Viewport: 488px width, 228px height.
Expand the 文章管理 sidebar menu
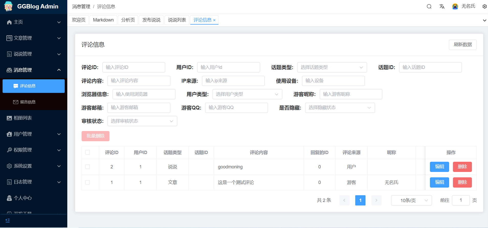(59, 38)
